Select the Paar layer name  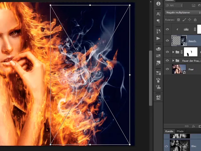coord(191,69)
